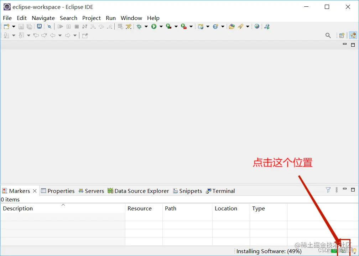Screen dimensions: 359x256
Task: Click the Coverage launch icon
Action: point(169,27)
